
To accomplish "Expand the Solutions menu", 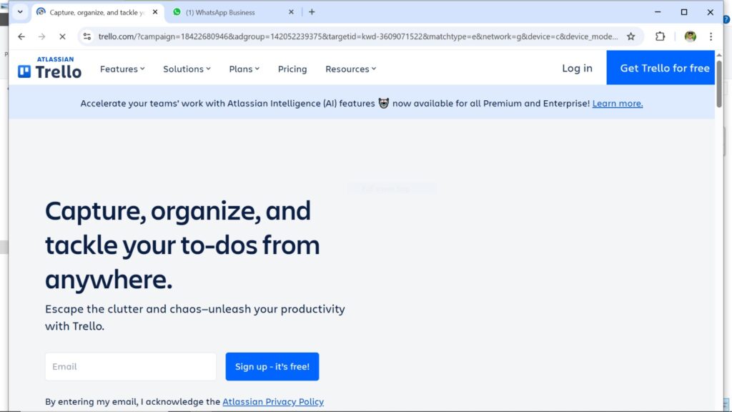I will pos(187,69).
